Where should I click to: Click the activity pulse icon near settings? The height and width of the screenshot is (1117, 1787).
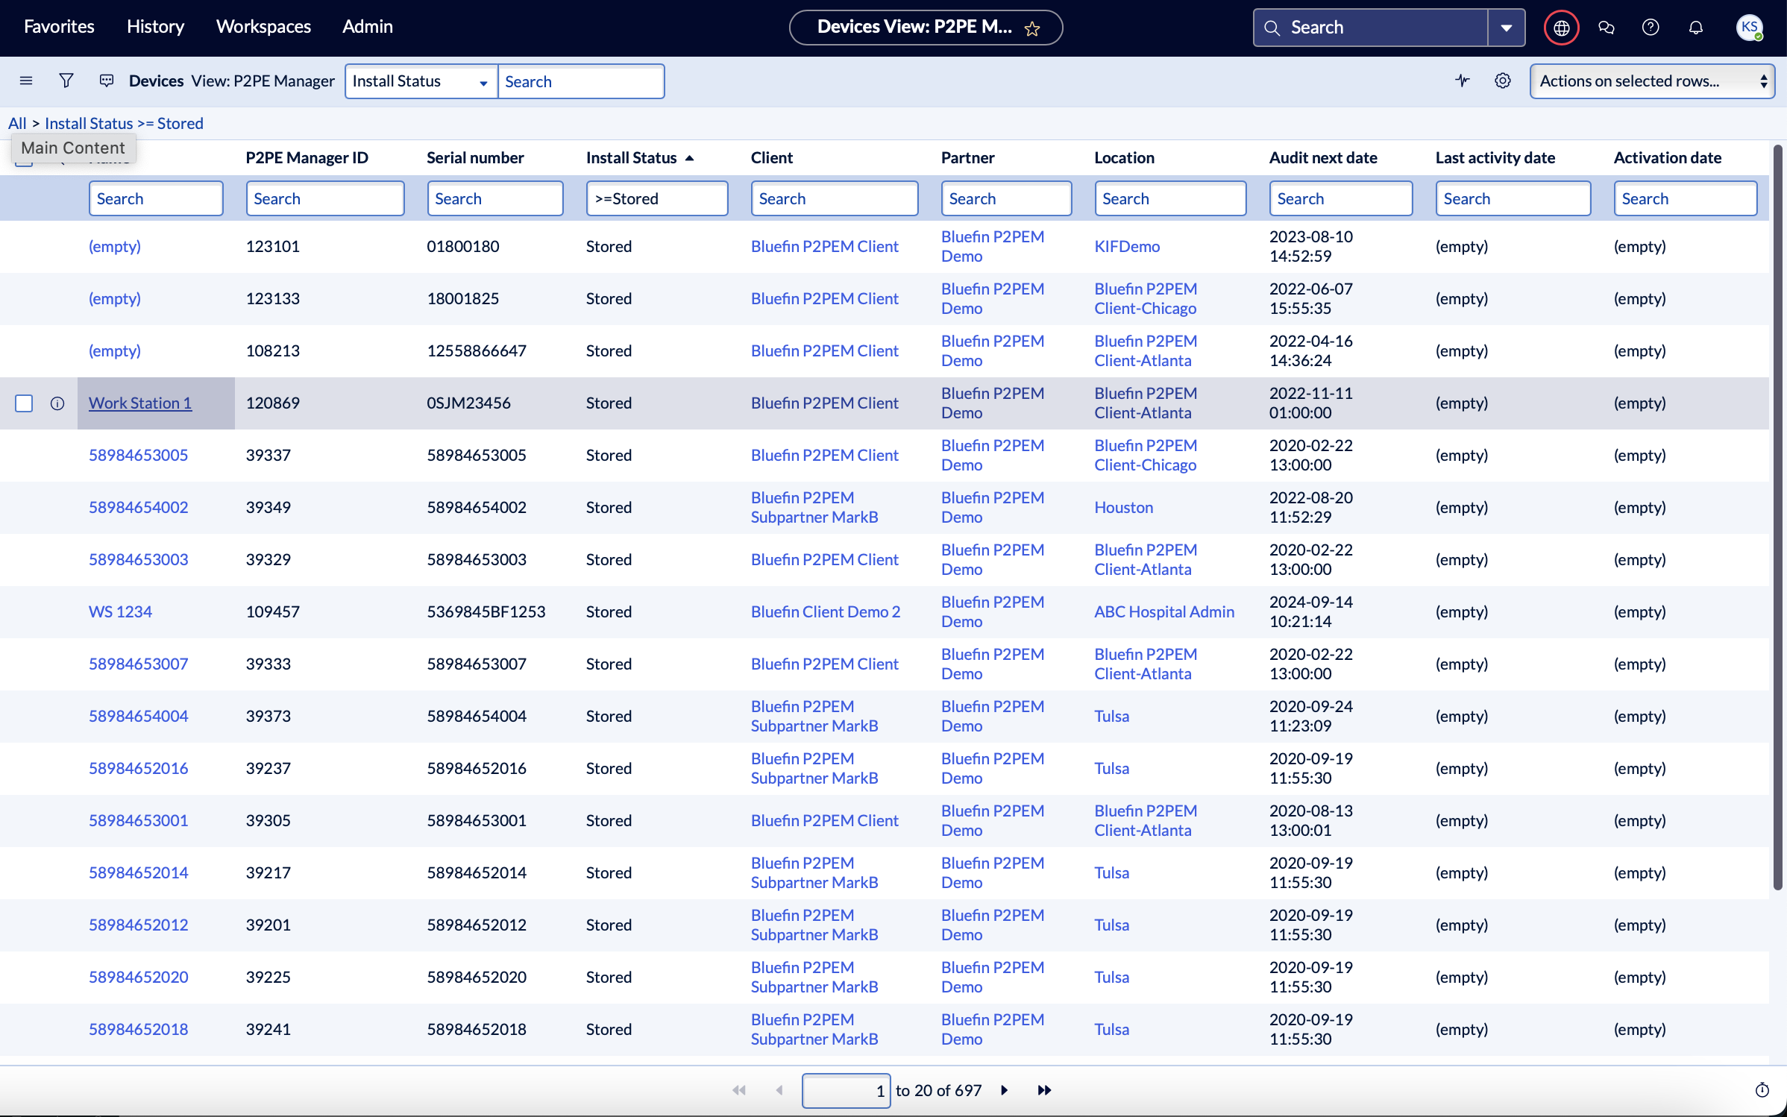(x=1463, y=81)
